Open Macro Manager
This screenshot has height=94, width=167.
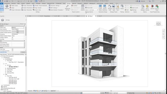click(143, 8)
